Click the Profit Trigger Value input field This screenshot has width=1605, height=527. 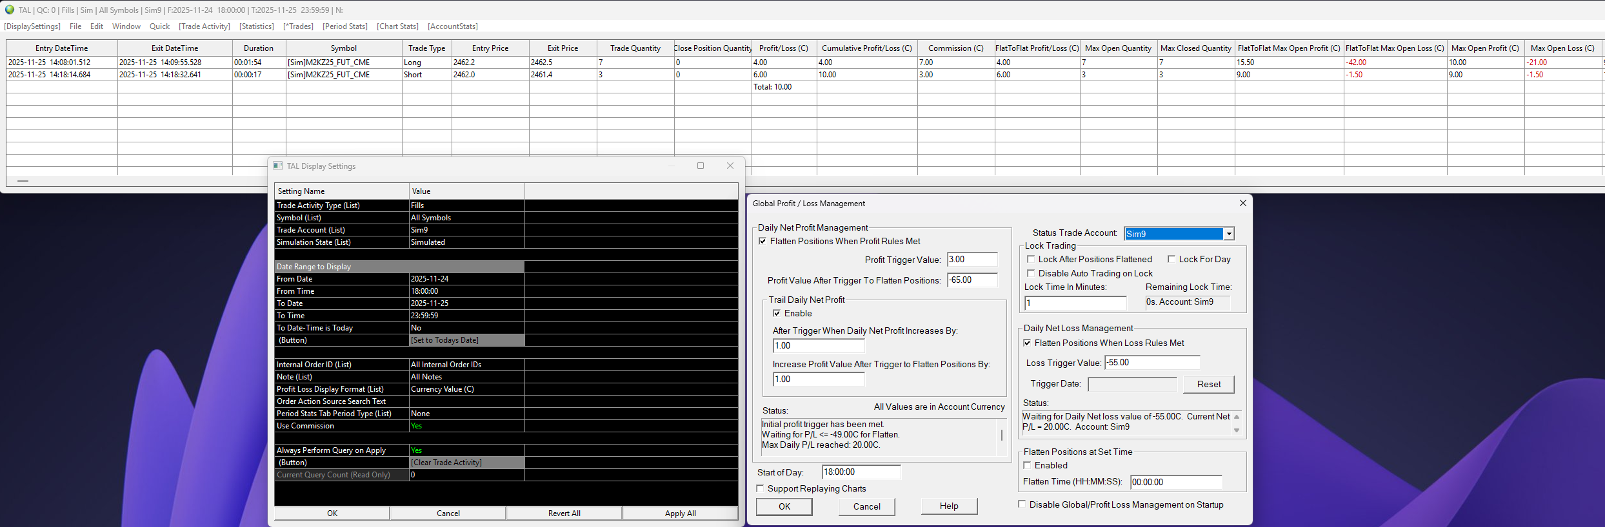[972, 260]
